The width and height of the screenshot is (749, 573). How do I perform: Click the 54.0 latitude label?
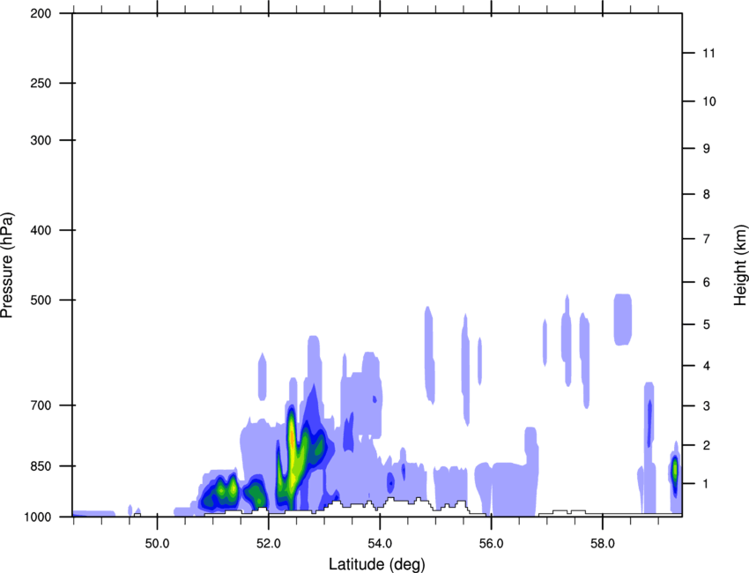pyautogui.click(x=381, y=544)
